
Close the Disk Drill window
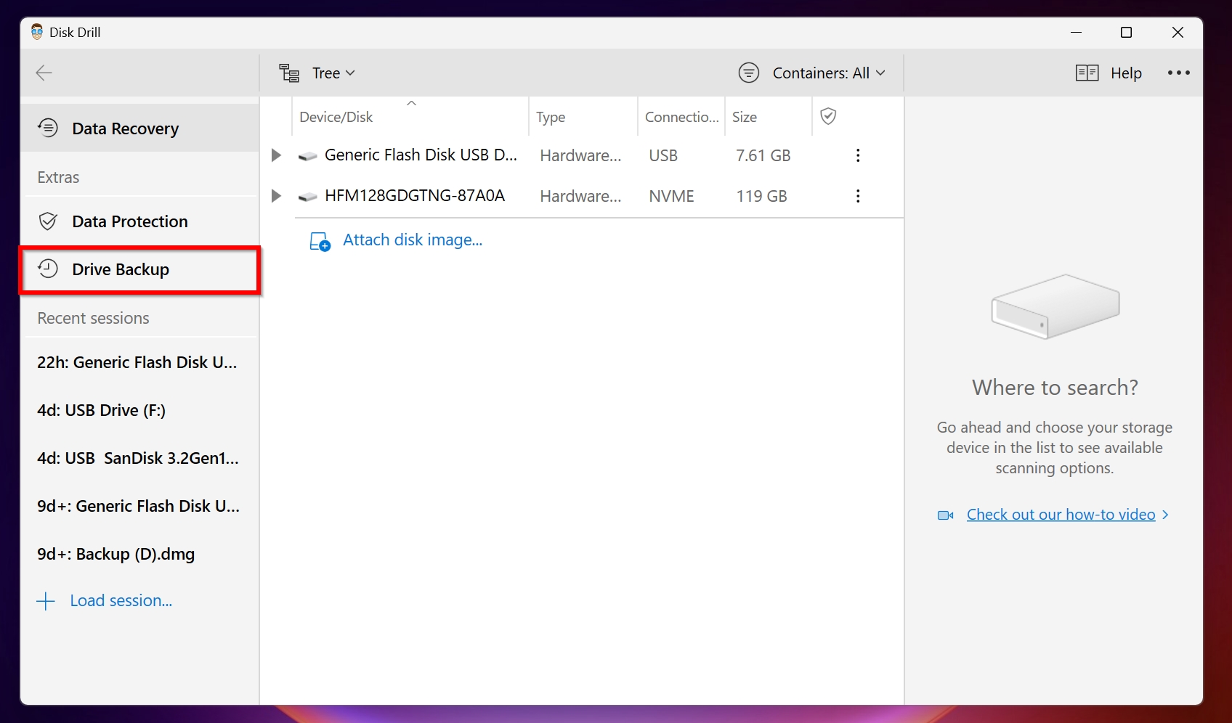pyautogui.click(x=1178, y=32)
